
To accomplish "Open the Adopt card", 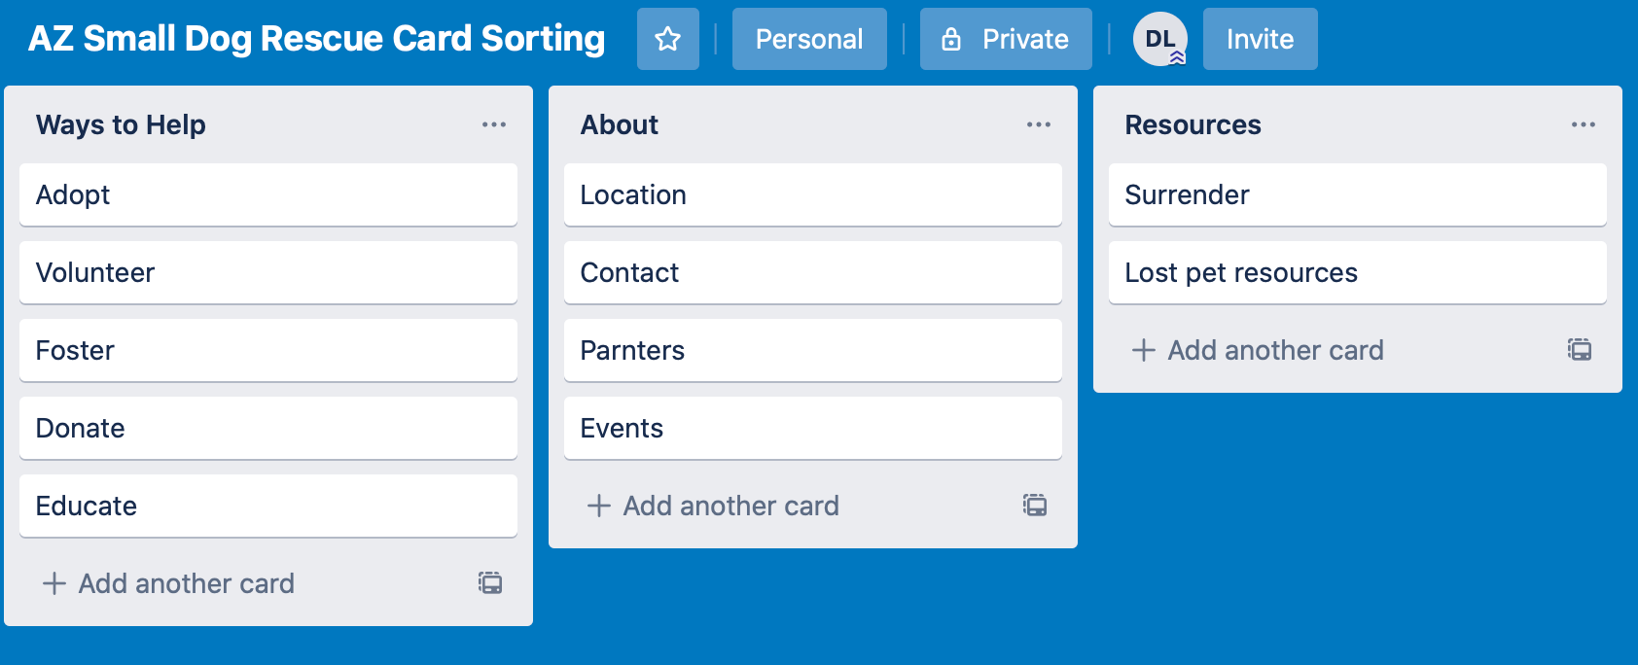I will pos(268,194).
